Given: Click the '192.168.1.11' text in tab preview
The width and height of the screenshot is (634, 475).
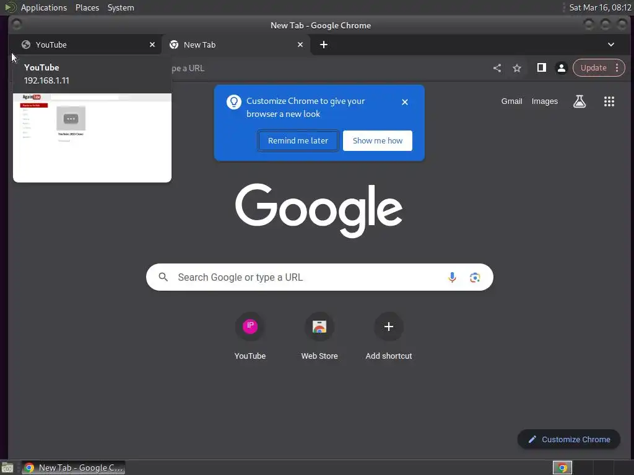Looking at the screenshot, I should [x=46, y=80].
